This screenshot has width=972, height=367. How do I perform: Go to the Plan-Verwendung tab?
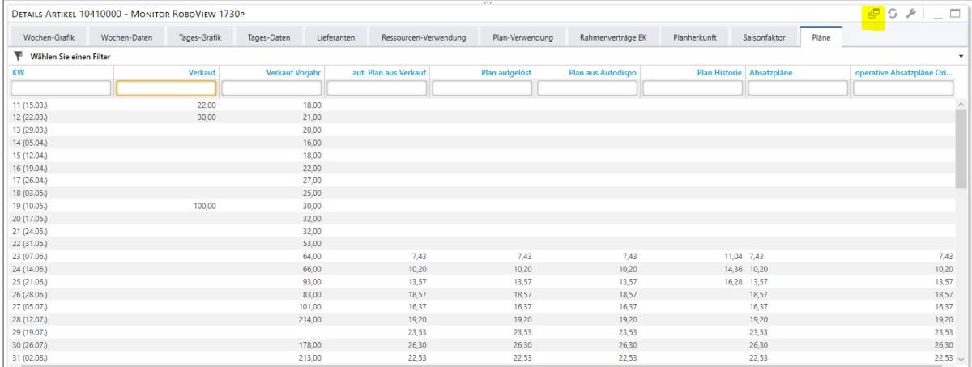tap(522, 37)
